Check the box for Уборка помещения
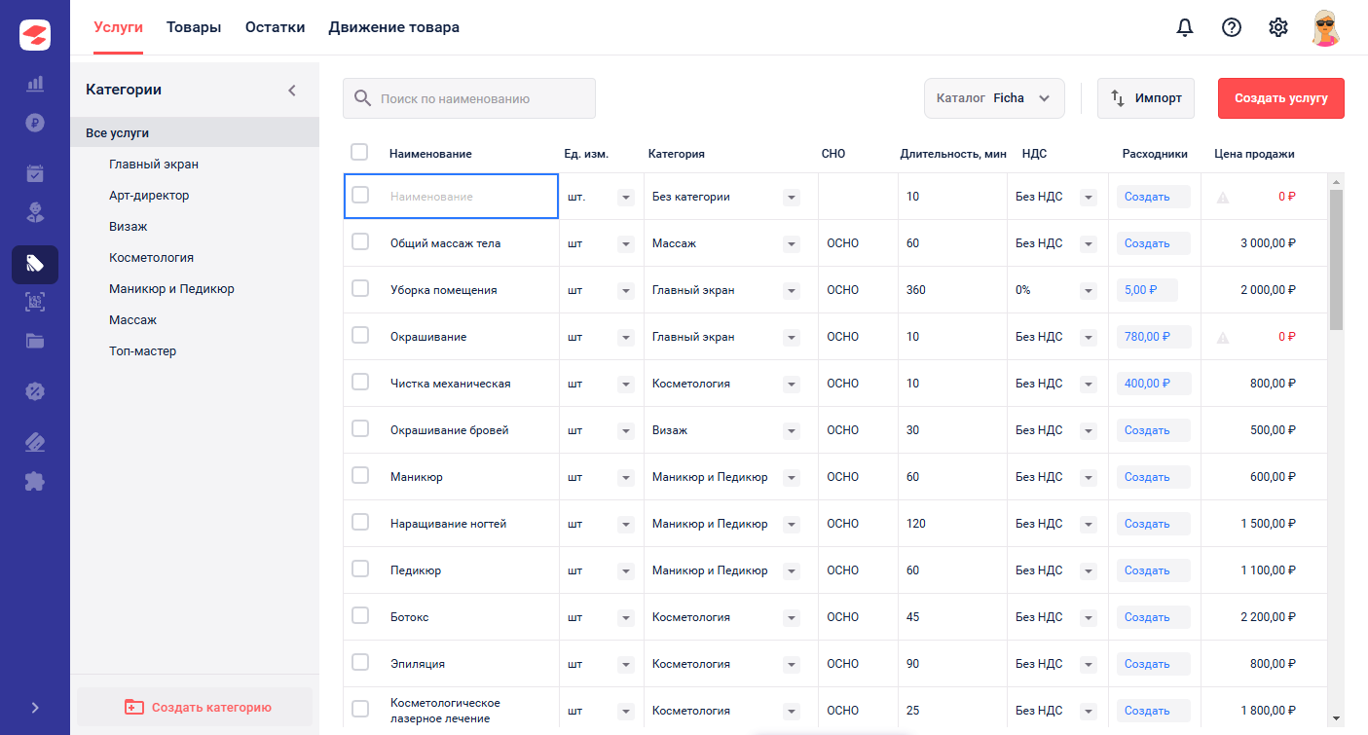Viewport: 1368px width, 735px height. pos(360,288)
